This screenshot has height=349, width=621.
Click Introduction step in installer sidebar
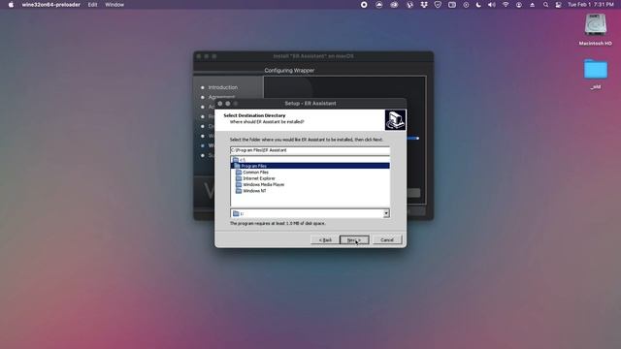pyautogui.click(x=222, y=87)
